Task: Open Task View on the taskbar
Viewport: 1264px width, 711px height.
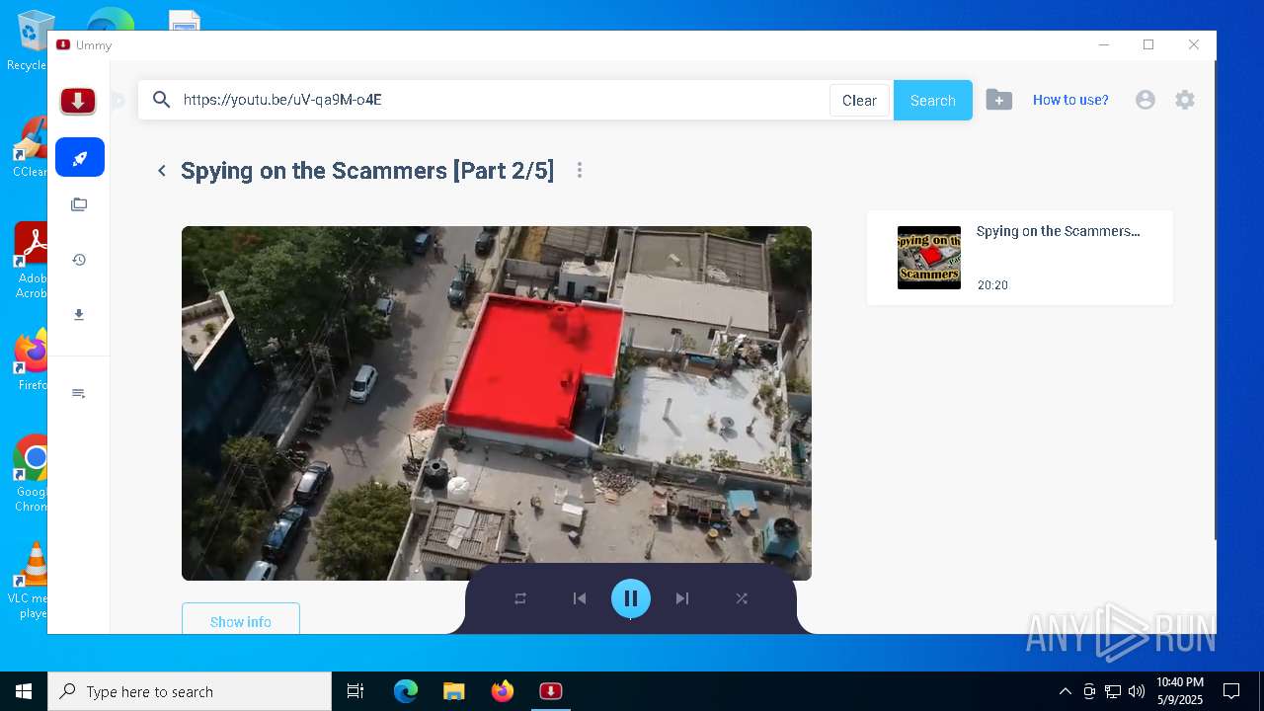Action: 355,691
